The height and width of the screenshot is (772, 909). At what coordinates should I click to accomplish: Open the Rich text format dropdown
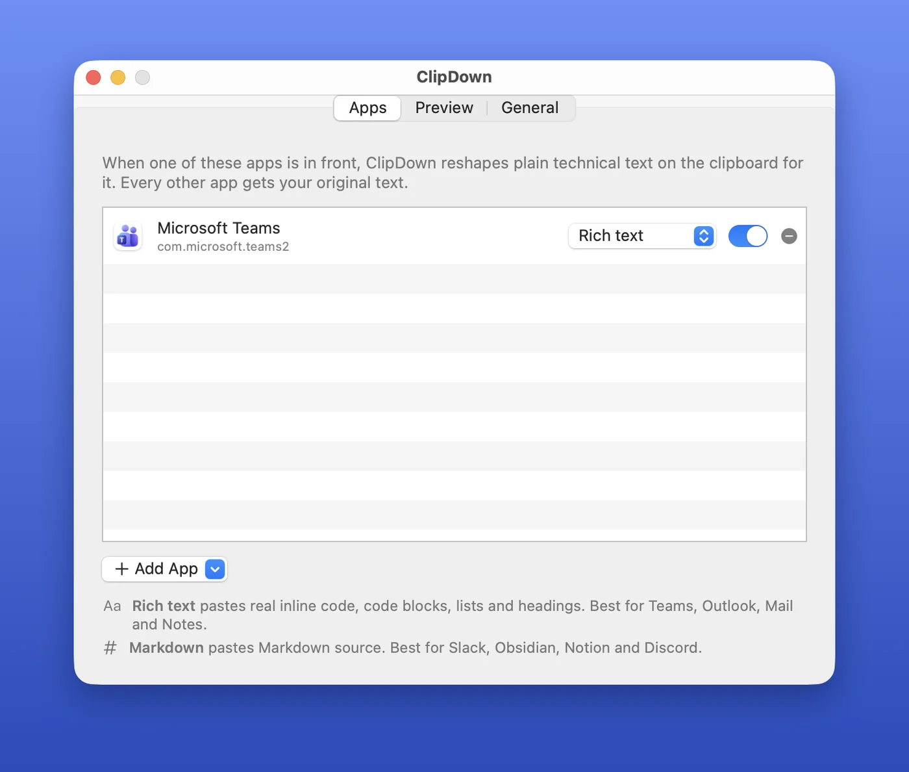point(642,236)
